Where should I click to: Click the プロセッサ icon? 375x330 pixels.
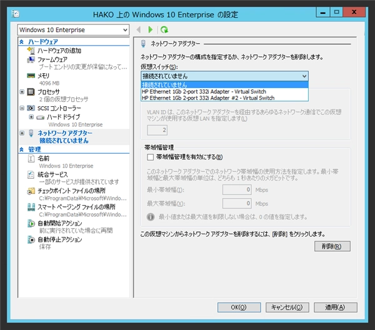click(x=31, y=92)
